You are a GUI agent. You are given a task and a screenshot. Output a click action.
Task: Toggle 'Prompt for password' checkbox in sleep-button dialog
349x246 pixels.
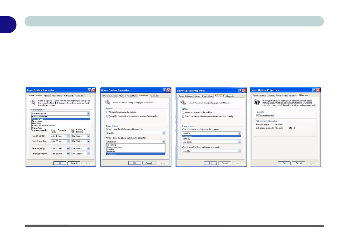183,116
